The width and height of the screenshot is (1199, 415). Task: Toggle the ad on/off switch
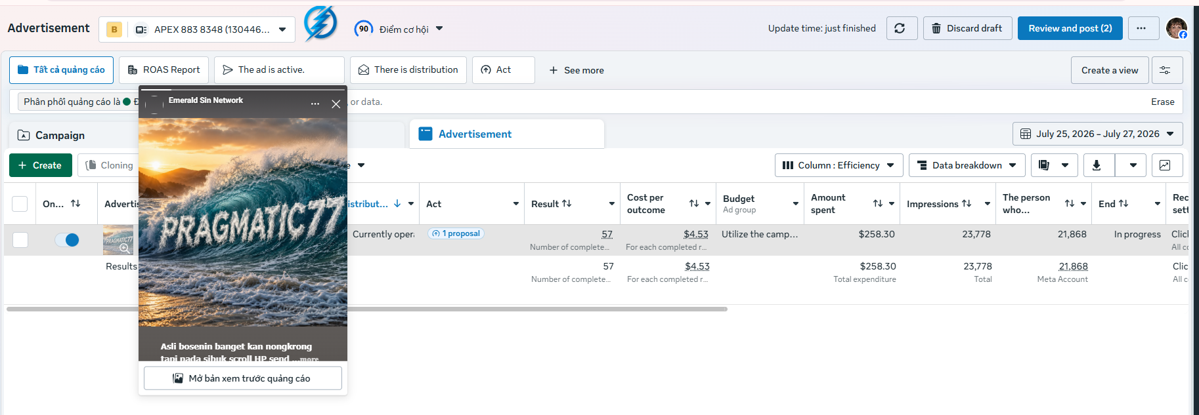(67, 240)
